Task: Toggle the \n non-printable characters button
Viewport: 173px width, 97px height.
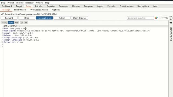Action: 22,23
